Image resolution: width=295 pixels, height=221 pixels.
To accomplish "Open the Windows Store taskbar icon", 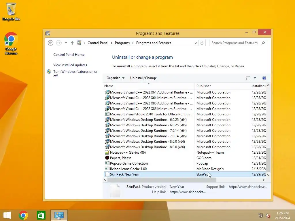I will pos(41,215).
